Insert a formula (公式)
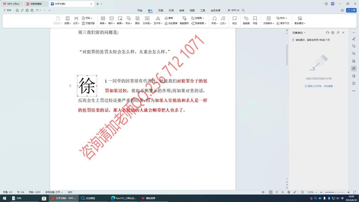This screenshot has height=202, width=359. click(223, 20)
